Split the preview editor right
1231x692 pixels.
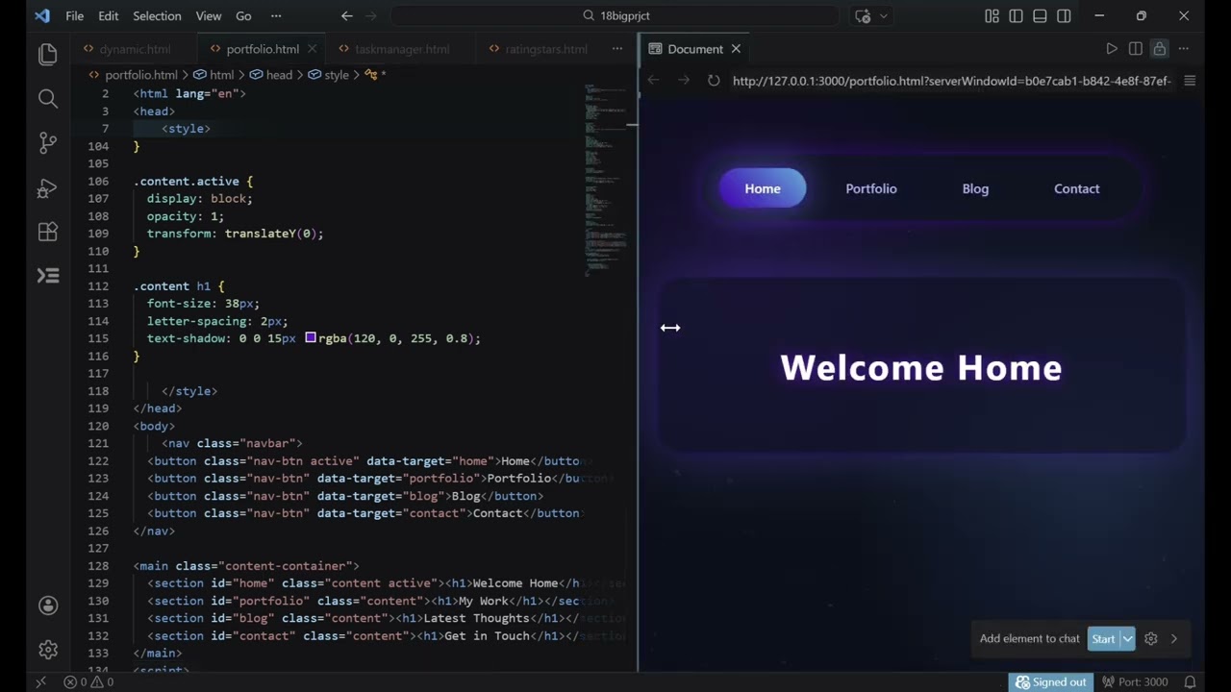point(1136,49)
